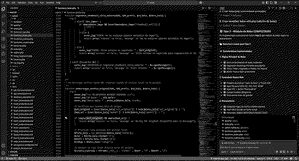Open the Search view in activity bar
This screenshot has width=299, height=161.
3,15
